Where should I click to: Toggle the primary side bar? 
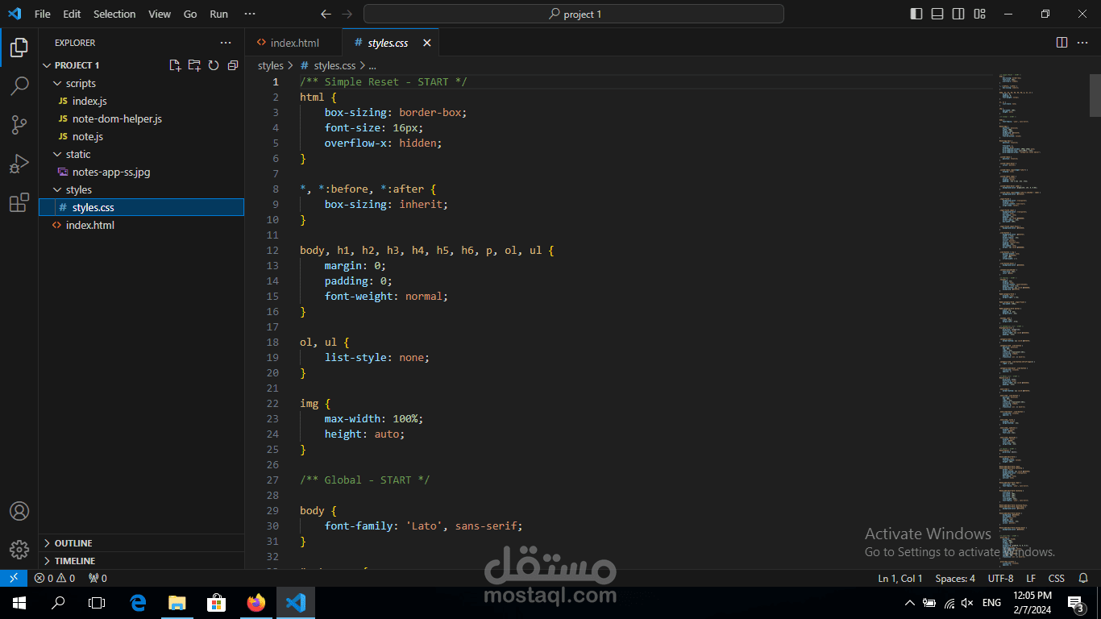click(x=916, y=14)
